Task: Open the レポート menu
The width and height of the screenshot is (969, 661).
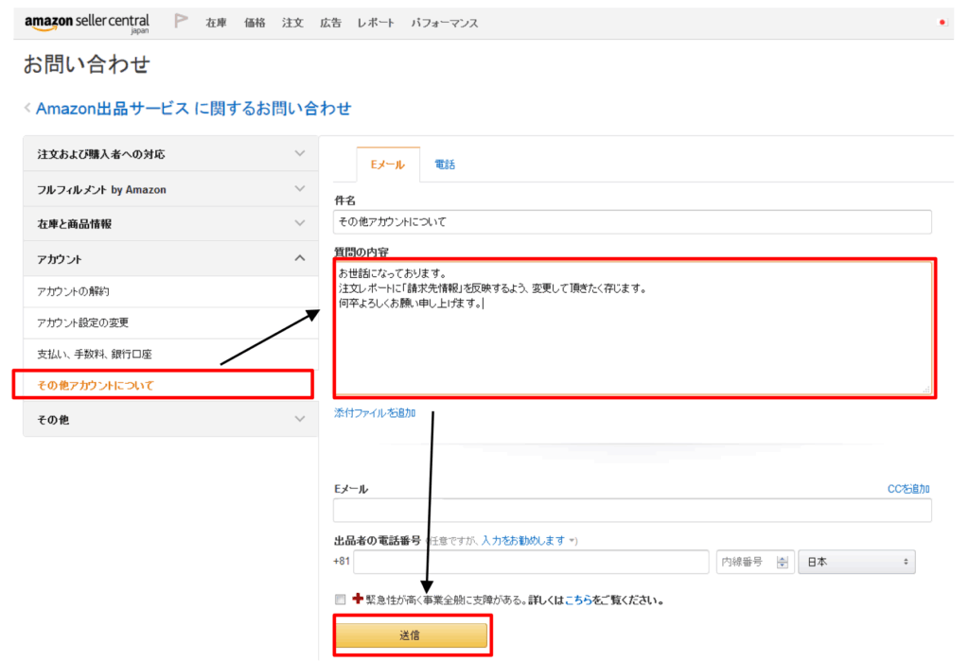Action: [376, 23]
